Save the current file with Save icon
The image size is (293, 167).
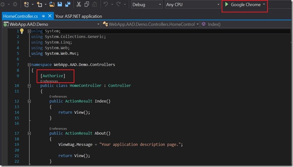(x=60, y=4)
